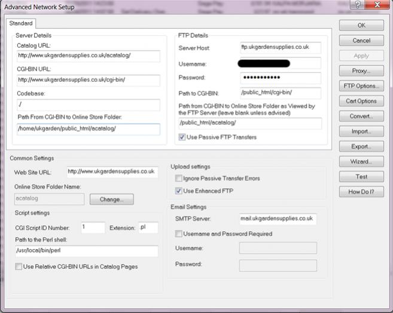This screenshot has width=393, height=313.
Task: Toggle Use Passive FTP Transfers checkbox
Action: coord(182,137)
